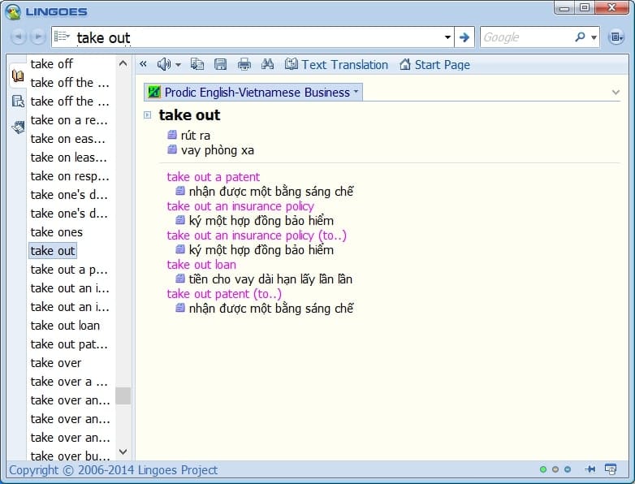Screen dimensions: 635x484
Task: Click the blue status dot
Action: [x=568, y=469]
